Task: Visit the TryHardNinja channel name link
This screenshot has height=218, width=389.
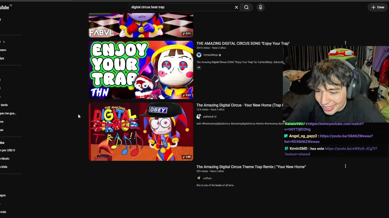Action: point(210,55)
